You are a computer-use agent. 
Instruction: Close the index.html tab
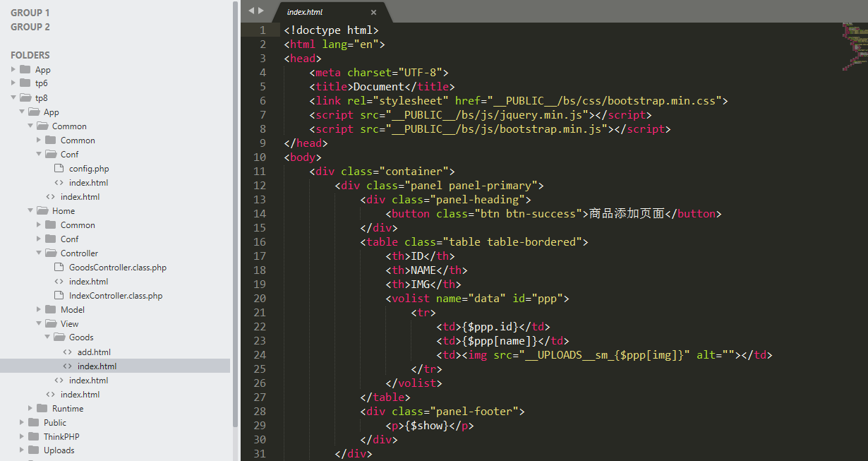(373, 12)
